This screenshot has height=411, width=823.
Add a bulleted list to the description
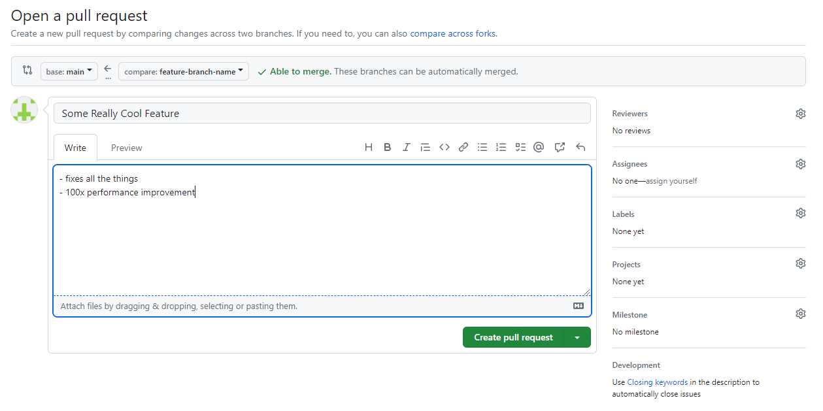[x=482, y=147]
